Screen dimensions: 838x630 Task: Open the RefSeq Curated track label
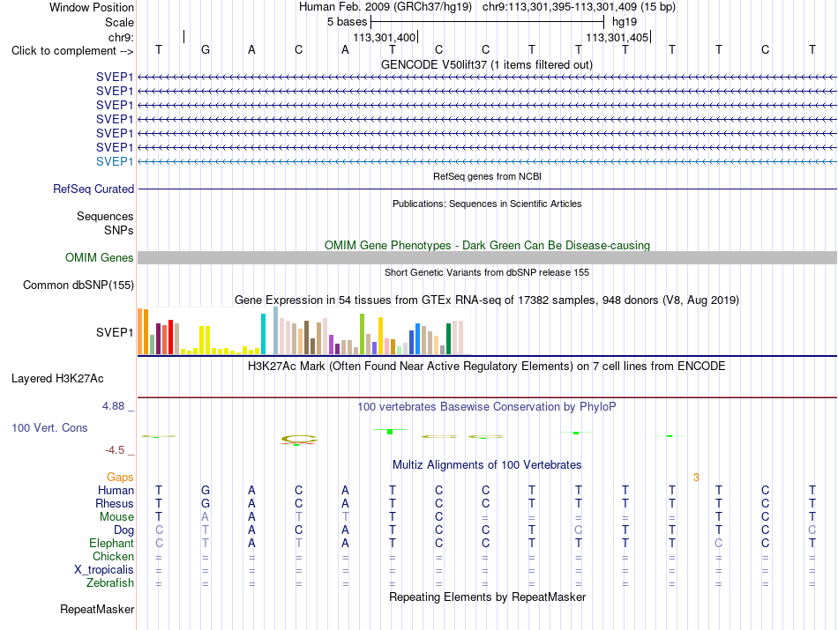click(x=94, y=189)
